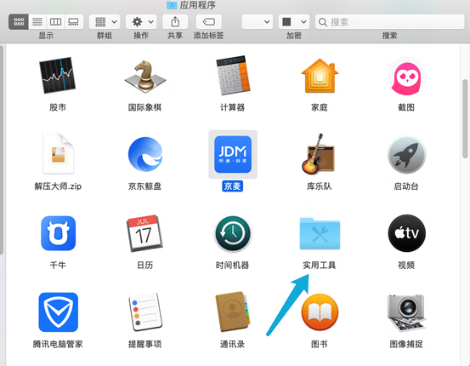Open the 时间机器 Time Machine app

233,233
